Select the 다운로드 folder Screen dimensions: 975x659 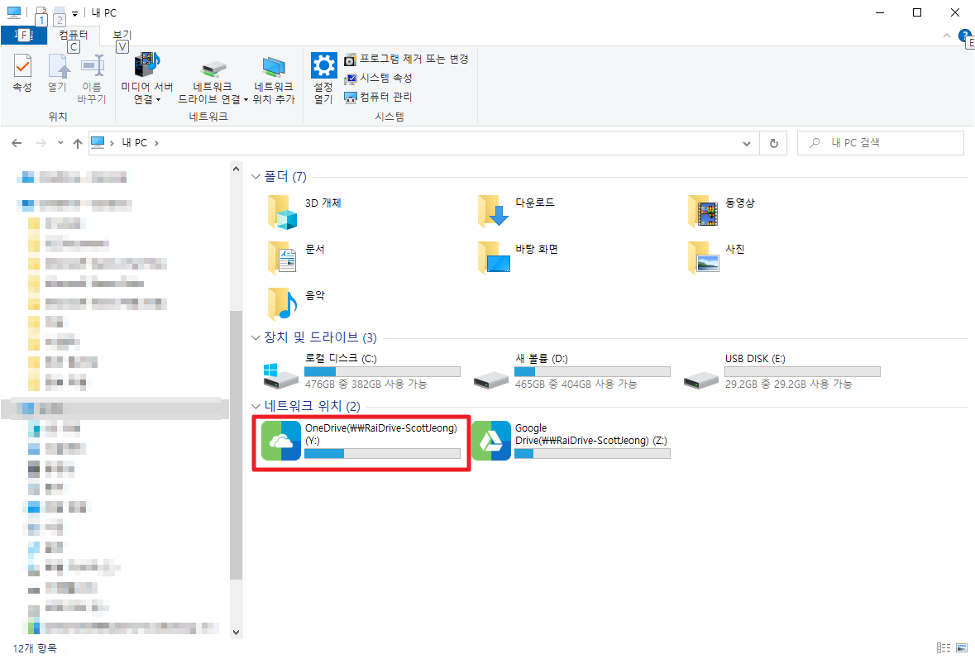[x=516, y=212]
